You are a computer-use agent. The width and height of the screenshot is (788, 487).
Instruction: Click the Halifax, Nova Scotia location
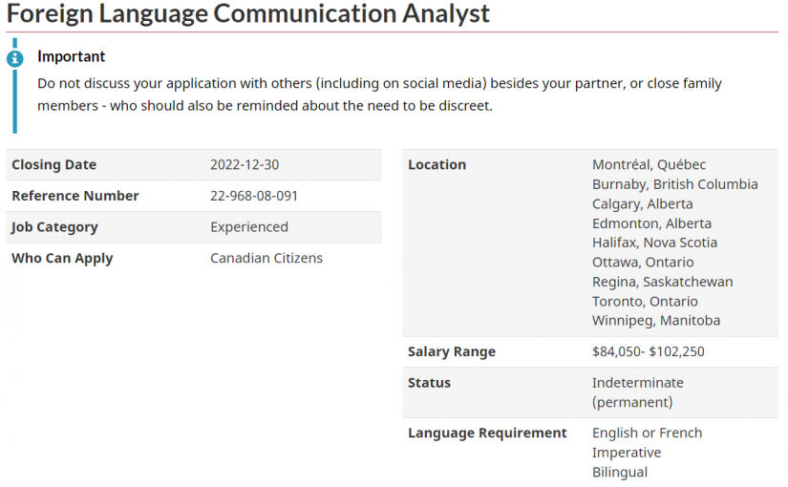coord(654,243)
